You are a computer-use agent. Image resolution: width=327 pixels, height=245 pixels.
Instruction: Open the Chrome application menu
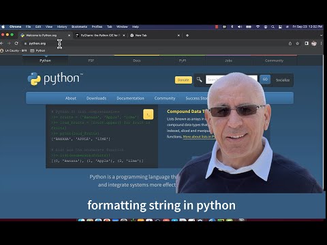(15, 27)
